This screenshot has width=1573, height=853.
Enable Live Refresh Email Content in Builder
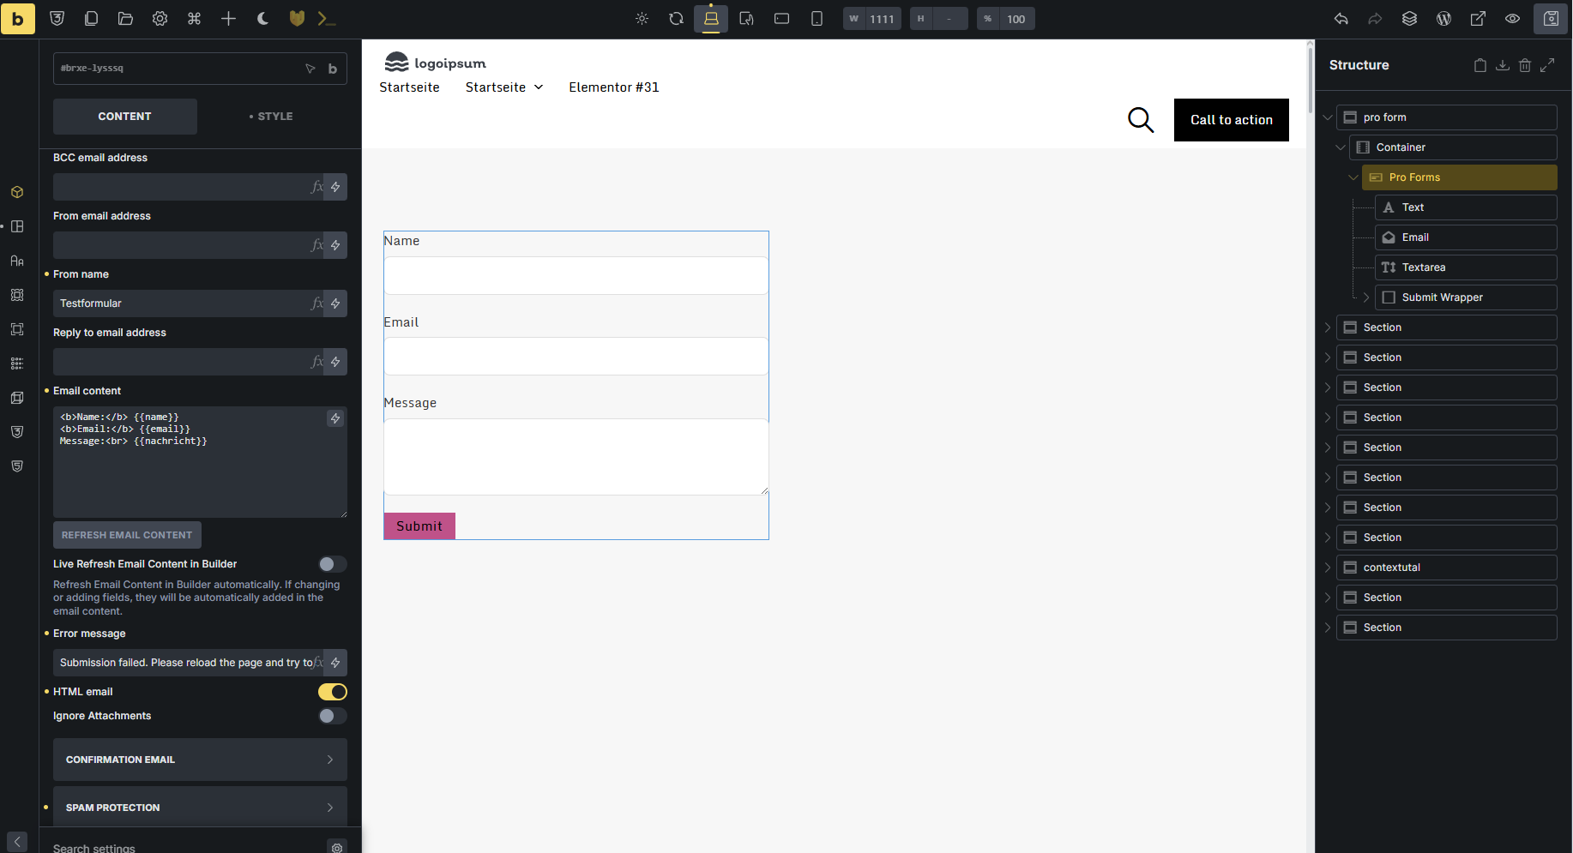[332, 564]
